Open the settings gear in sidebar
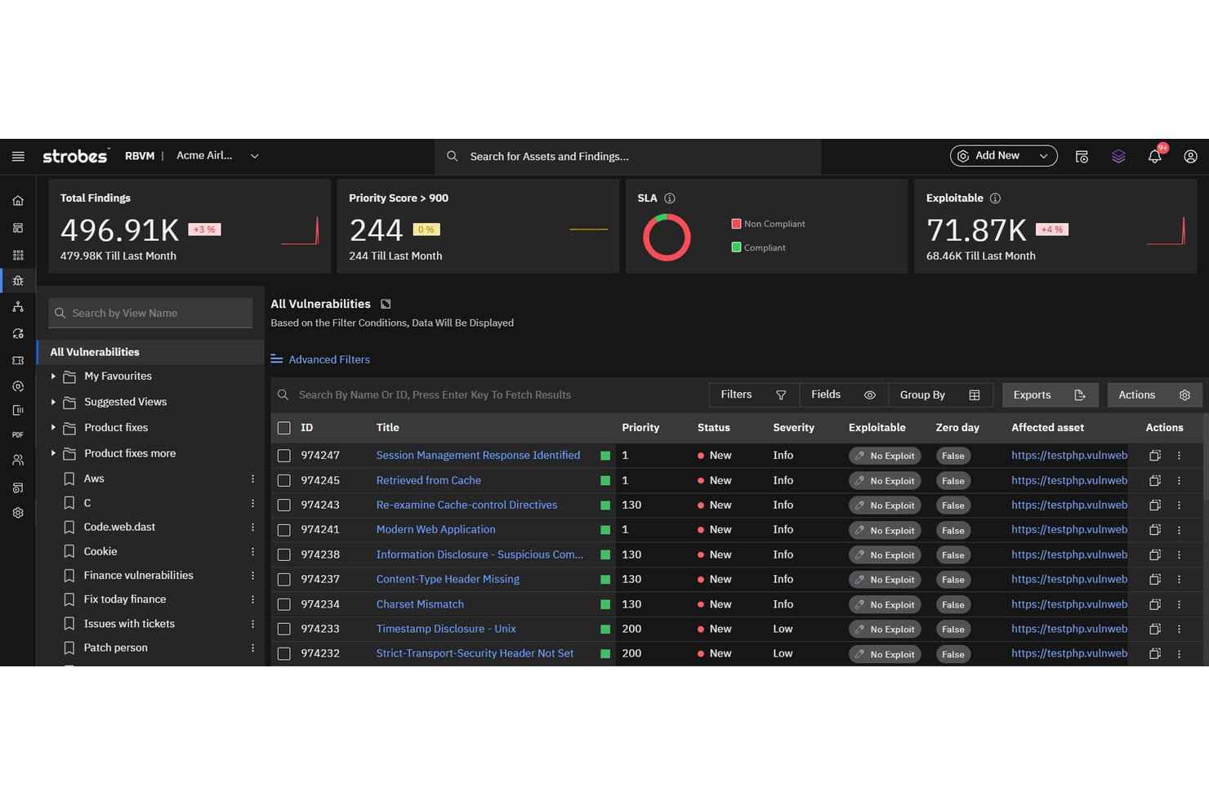 click(18, 513)
